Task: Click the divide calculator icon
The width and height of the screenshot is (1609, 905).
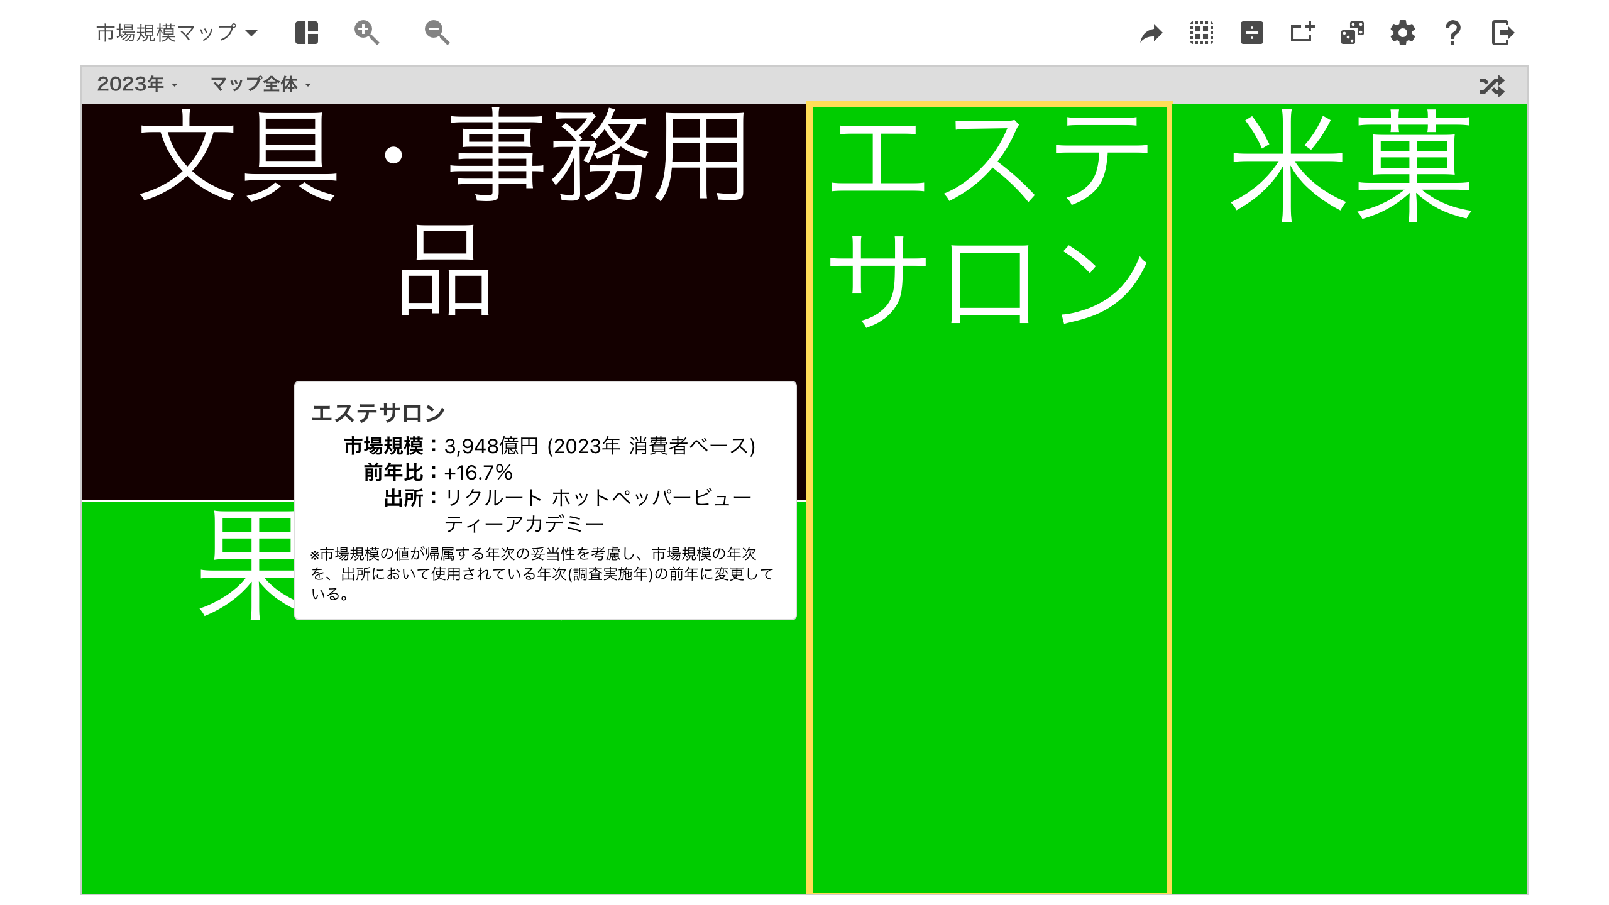Action: click(x=1252, y=33)
